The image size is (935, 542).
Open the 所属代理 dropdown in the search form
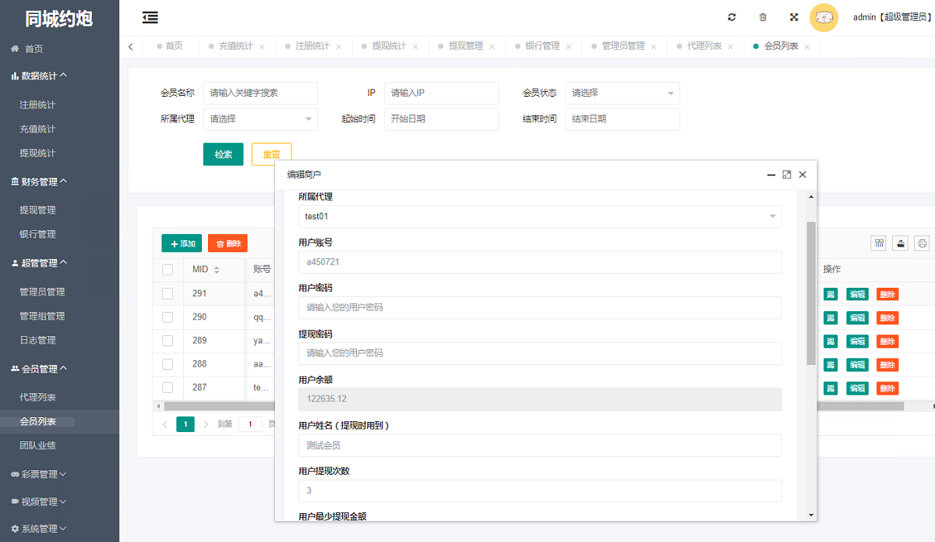click(x=260, y=119)
